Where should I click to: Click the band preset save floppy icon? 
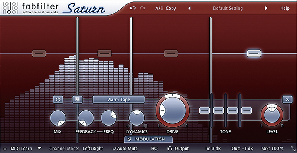click(x=78, y=100)
